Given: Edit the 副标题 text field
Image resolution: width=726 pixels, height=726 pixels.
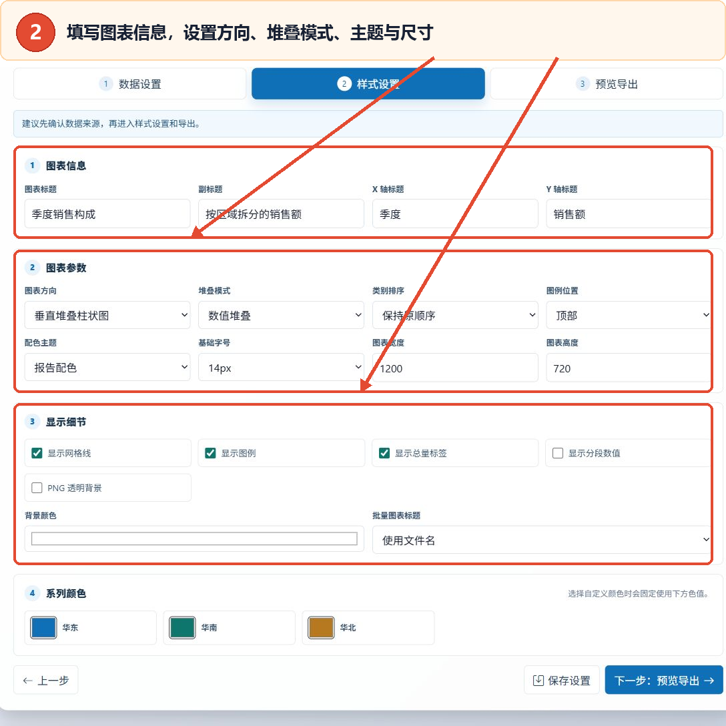Looking at the screenshot, I should click(281, 214).
